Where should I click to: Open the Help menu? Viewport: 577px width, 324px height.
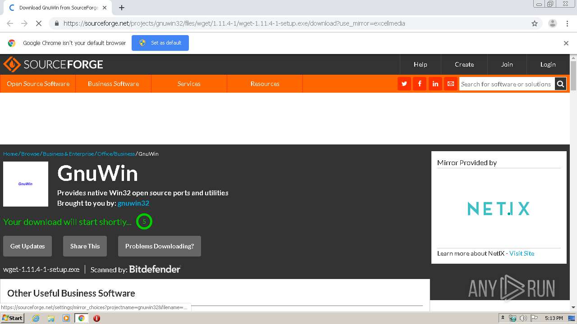(x=421, y=64)
